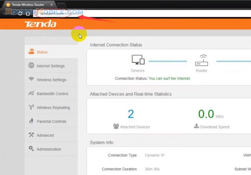Click the Dynamic IP connection type value

point(155,155)
